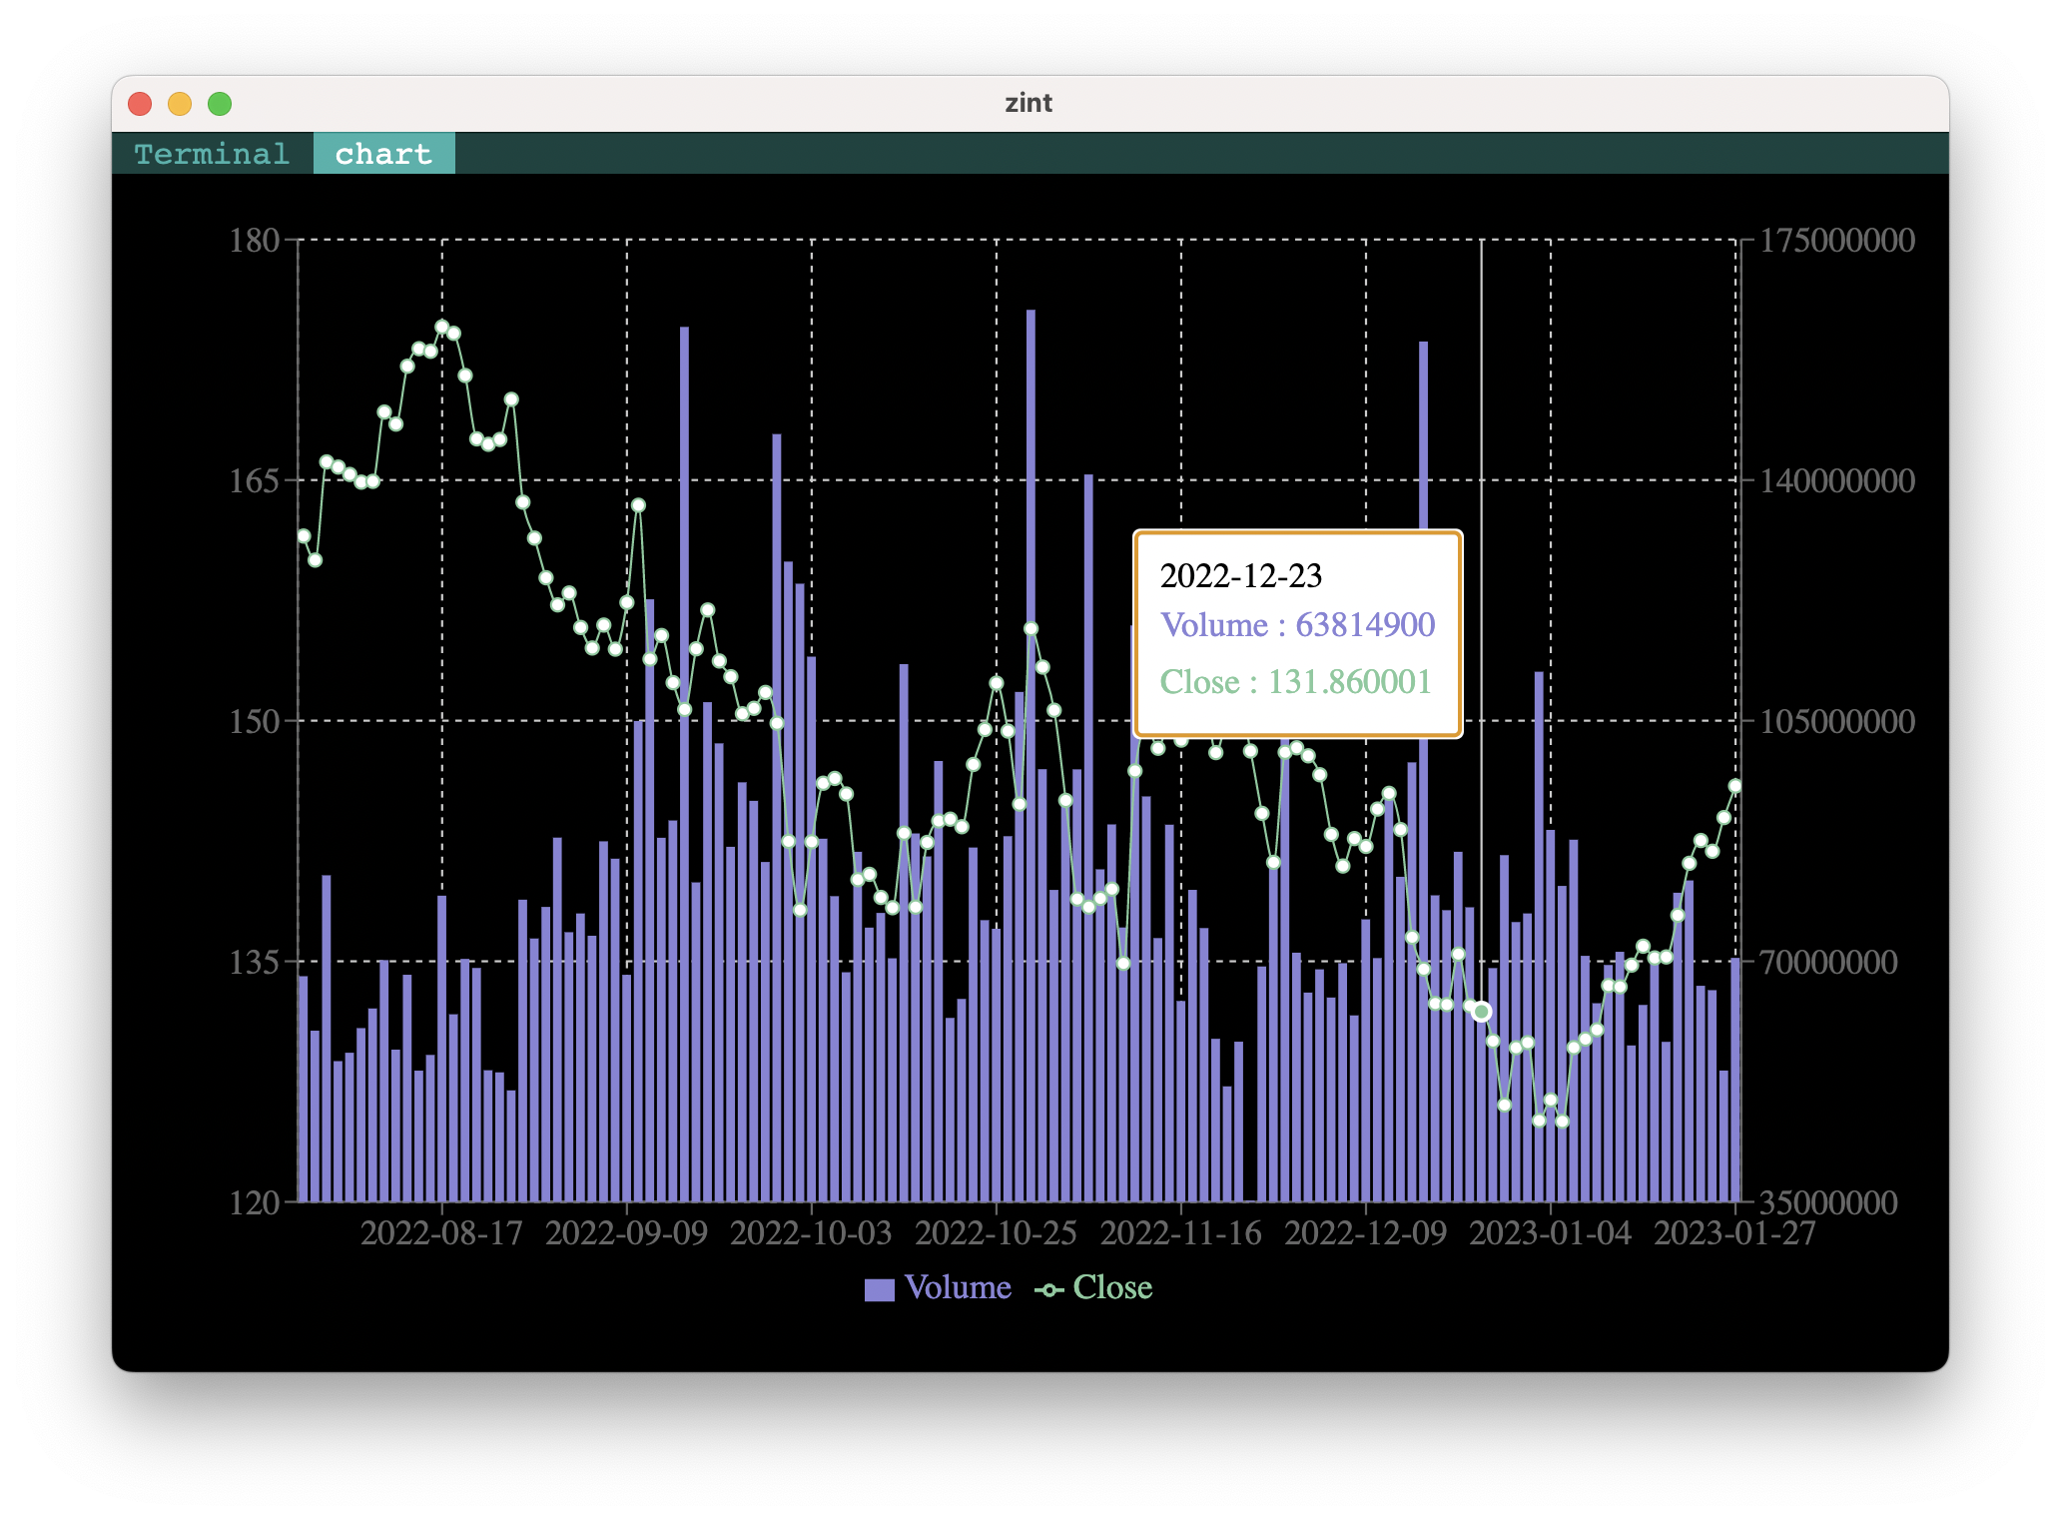Select the chart tab
This screenshot has width=2061, height=1520.
(x=384, y=154)
